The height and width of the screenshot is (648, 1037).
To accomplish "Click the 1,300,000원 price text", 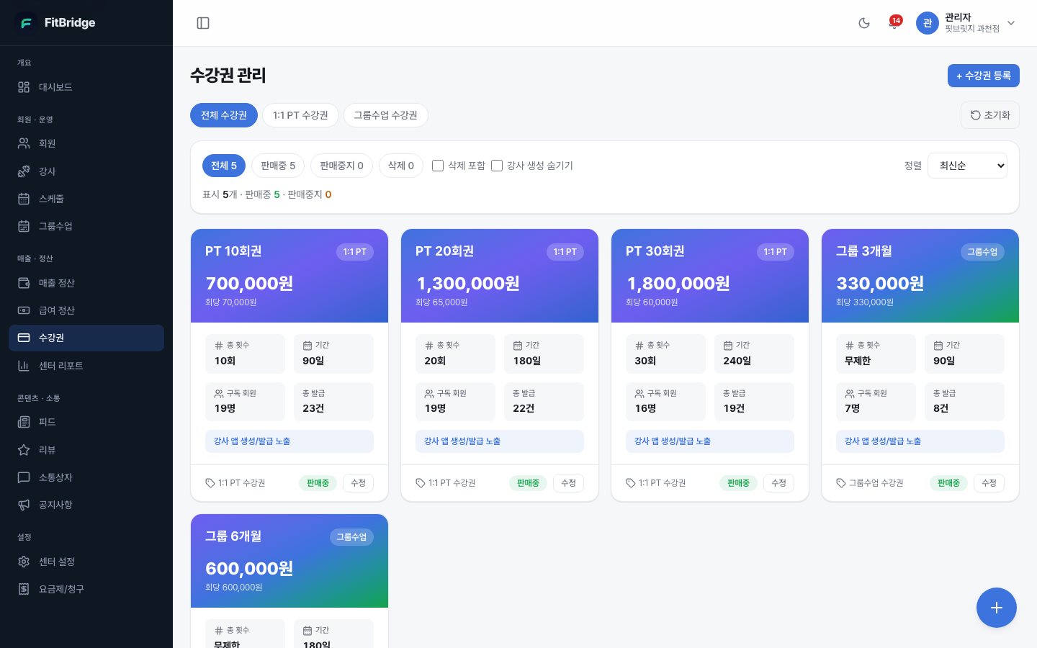I will coord(468,284).
